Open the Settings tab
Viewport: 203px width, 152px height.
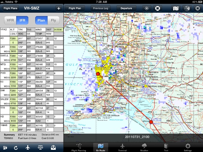click(x=188, y=148)
